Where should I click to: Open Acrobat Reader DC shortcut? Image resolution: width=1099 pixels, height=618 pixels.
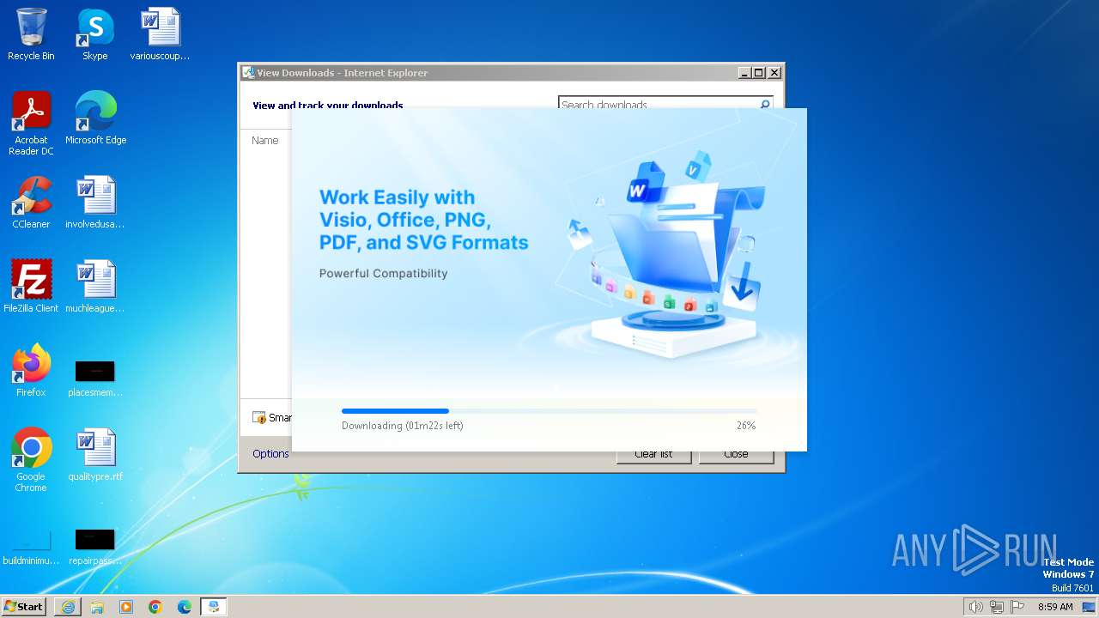click(x=31, y=124)
